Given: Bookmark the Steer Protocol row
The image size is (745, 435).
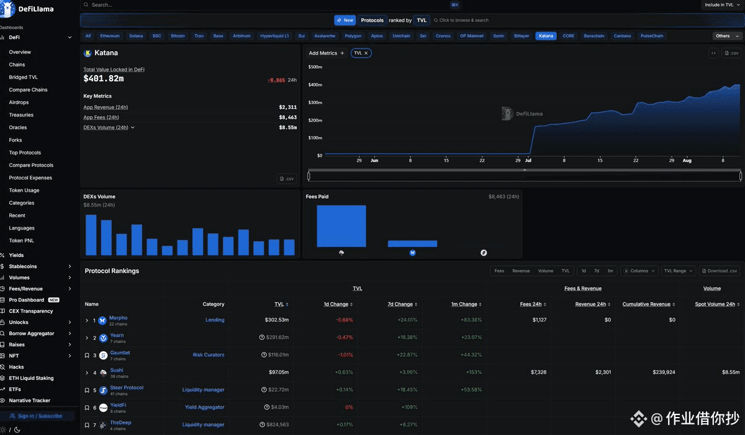Looking at the screenshot, I should 87,390.
